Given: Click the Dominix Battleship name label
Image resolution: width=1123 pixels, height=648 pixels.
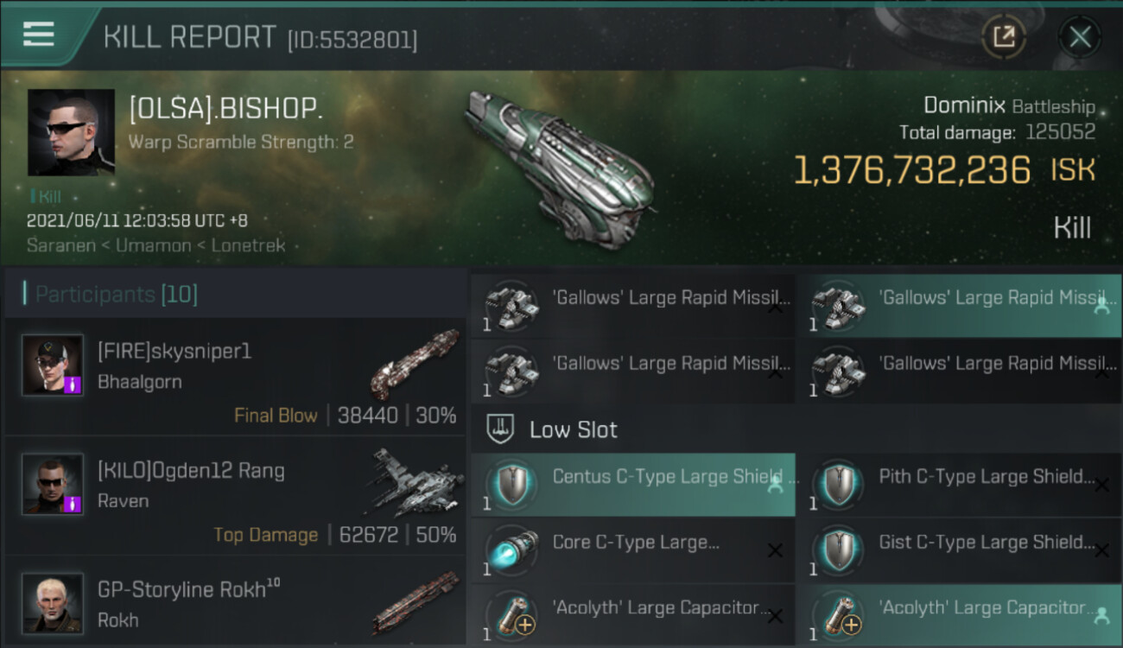Looking at the screenshot, I should coord(1008,106).
